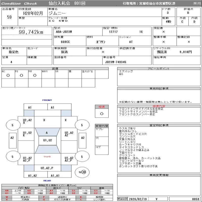
Task: Click the top-left tire circle marked 5
Action: (12, 125)
